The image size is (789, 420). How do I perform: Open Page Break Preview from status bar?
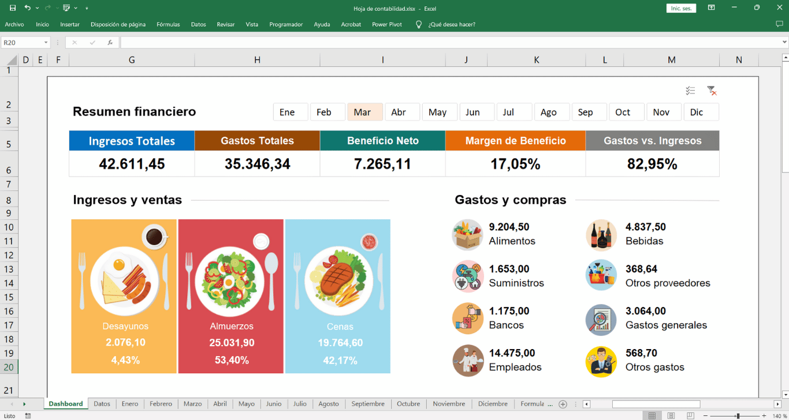pos(691,415)
